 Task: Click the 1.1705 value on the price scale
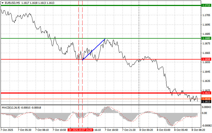tap(206, 15)
